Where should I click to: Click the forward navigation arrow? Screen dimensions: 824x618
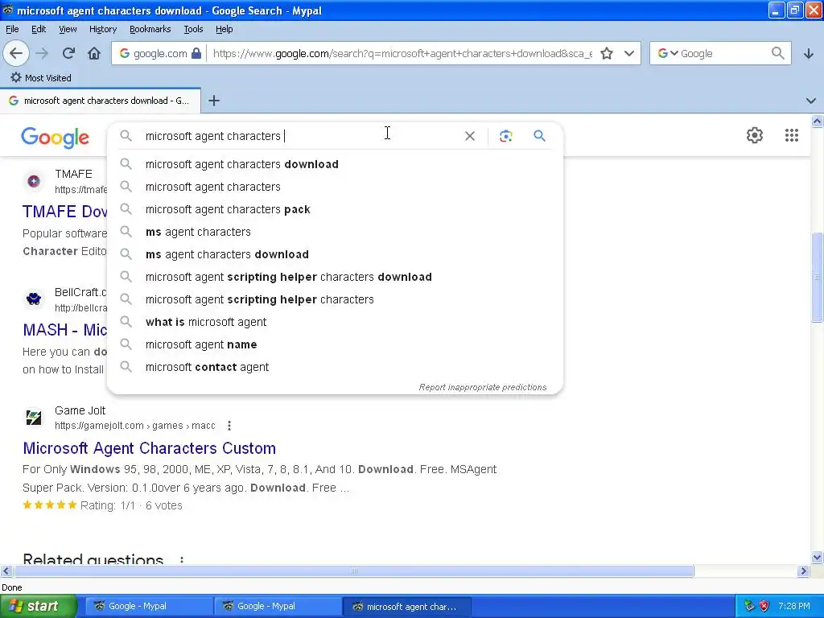point(42,53)
